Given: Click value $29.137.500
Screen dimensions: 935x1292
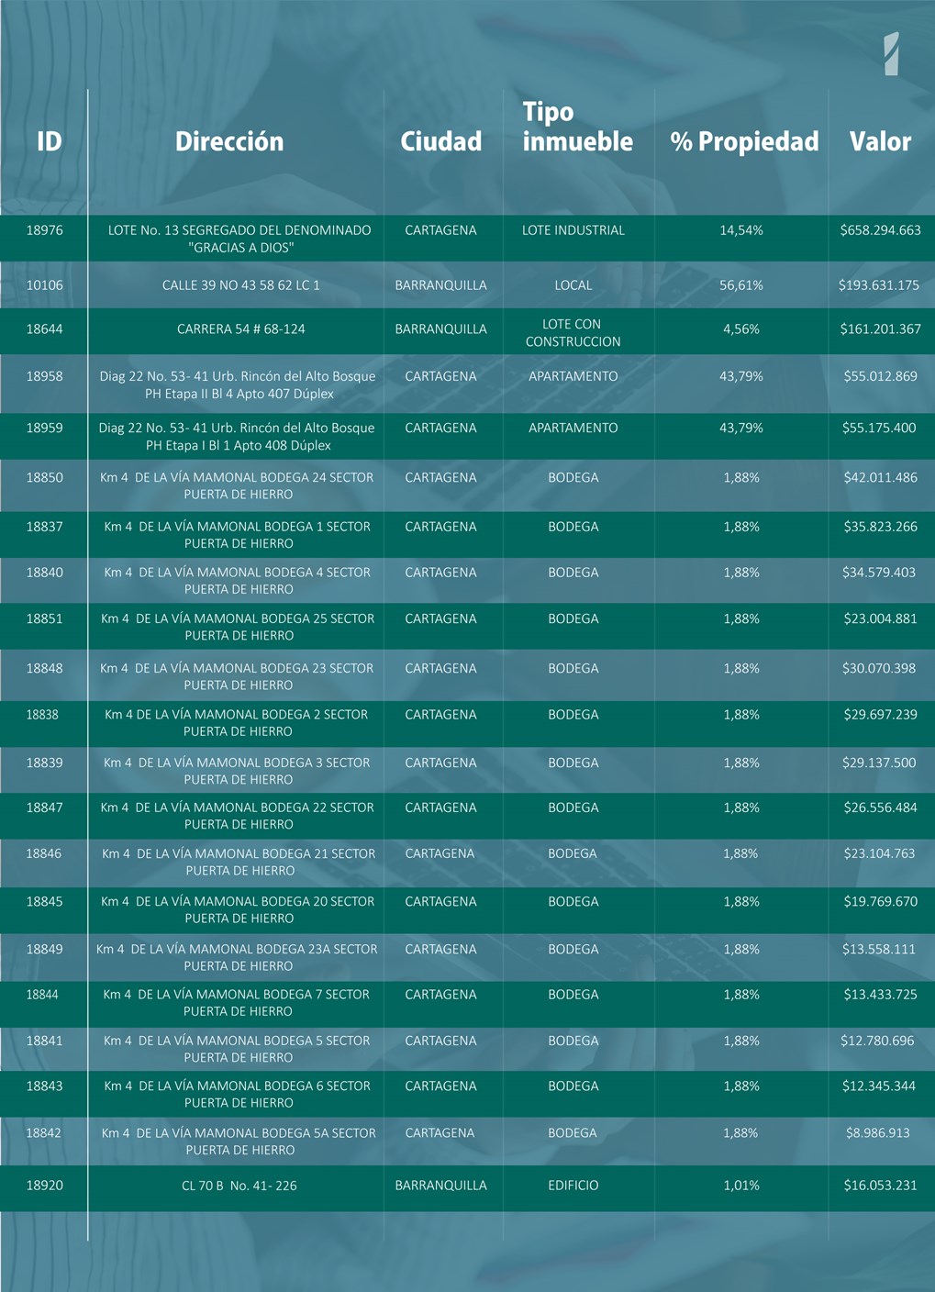Looking at the screenshot, I should pyautogui.click(x=879, y=763).
